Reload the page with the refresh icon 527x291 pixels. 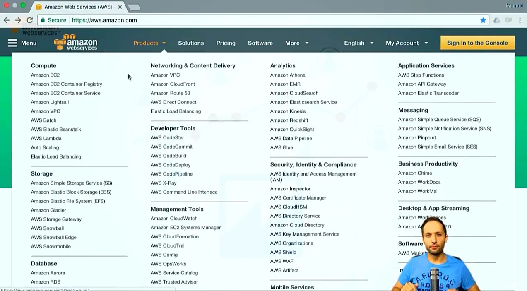[30, 20]
